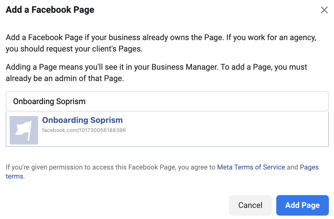334x219 pixels.
Task: Focus the page name search field
Action: (x=167, y=101)
